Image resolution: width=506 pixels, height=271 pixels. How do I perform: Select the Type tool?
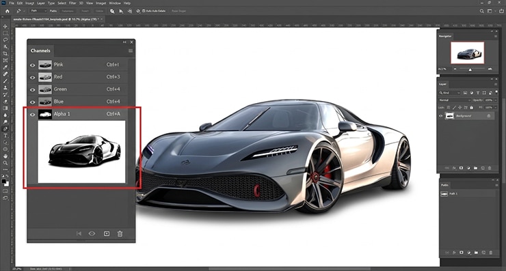5,136
